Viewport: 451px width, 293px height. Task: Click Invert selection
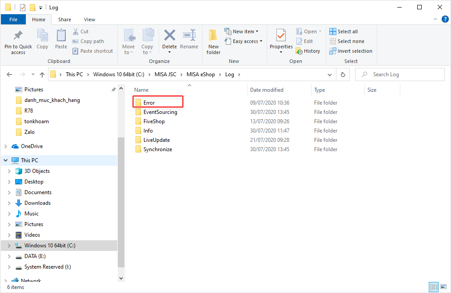(351, 51)
